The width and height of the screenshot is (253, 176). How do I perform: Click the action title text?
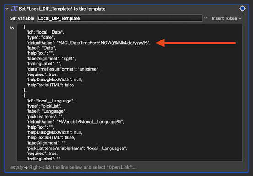(x=62, y=9)
